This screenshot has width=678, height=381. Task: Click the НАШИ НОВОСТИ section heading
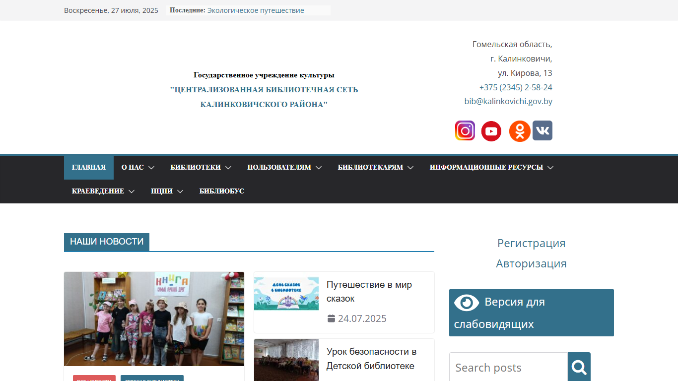[x=107, y=242]
